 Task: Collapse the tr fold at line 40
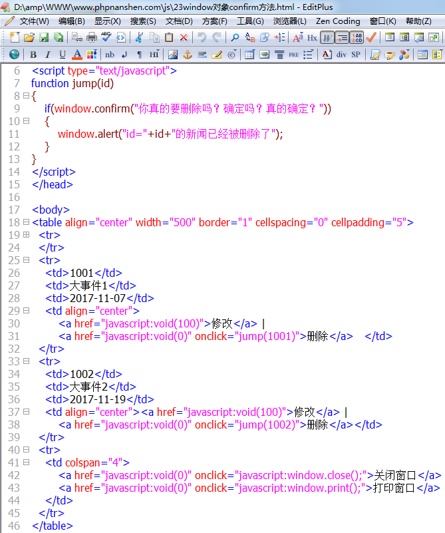tap(26, 449)
